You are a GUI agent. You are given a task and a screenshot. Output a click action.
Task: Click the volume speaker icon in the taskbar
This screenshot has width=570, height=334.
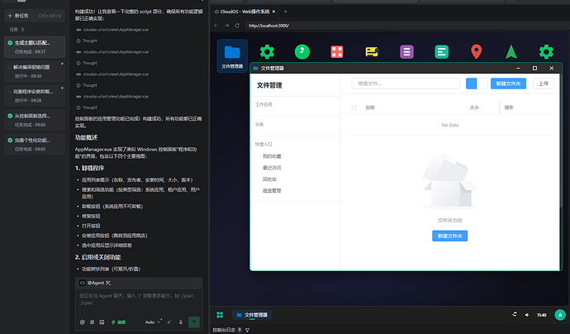(527, 315)
